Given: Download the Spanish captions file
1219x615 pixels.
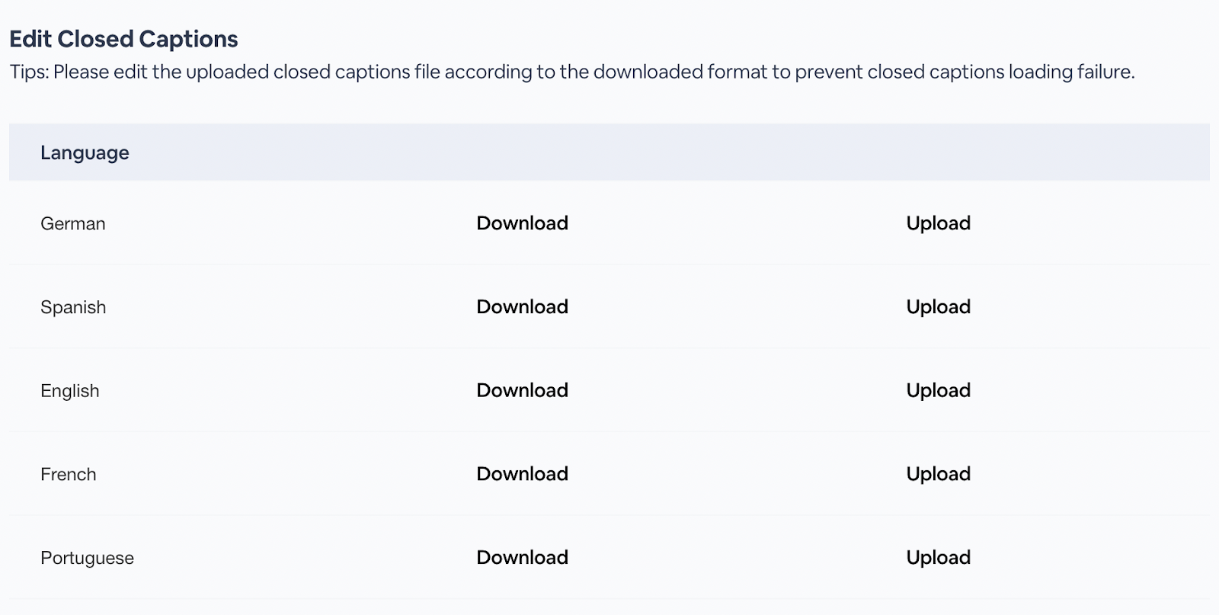Looking at the screenshot, I should 522,307.
